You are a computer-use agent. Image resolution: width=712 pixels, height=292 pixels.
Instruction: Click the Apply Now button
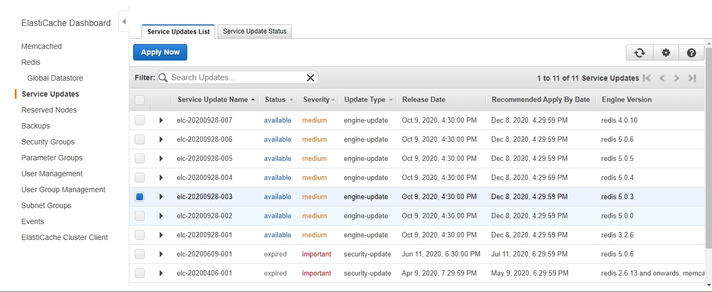tap(160, 52)
